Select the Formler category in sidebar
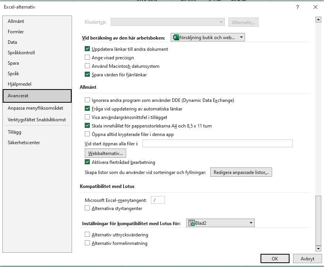Viewport: 324px width, 267px height. pyautogui.click(x=16, y=32)
